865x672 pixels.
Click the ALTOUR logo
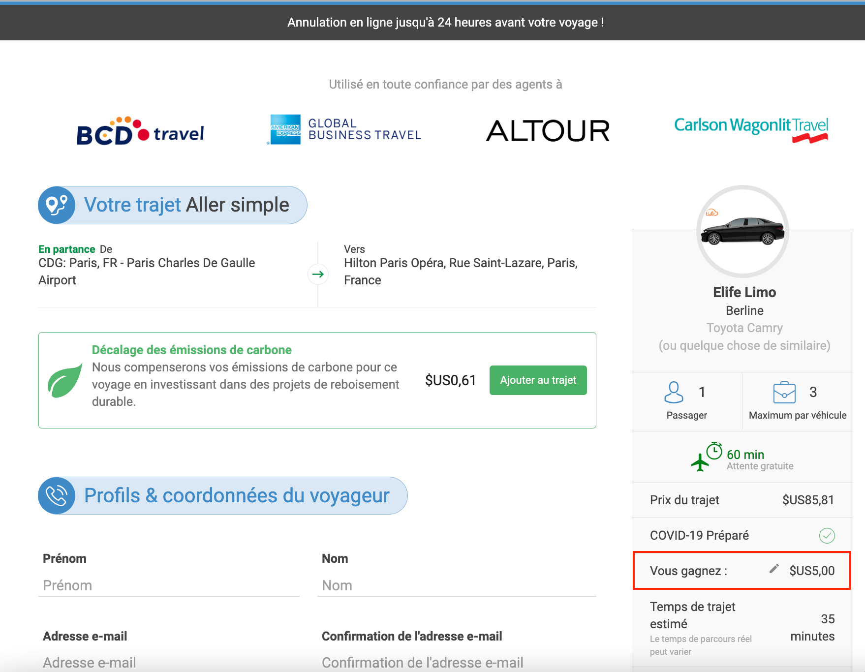pos(548,131)
